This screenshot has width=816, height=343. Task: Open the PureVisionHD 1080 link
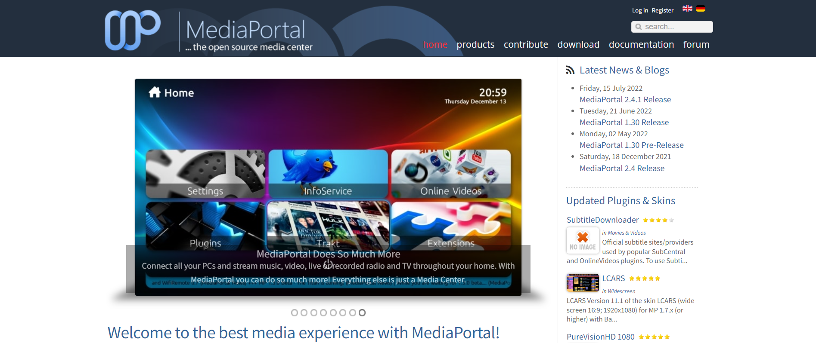coord(600,337)
